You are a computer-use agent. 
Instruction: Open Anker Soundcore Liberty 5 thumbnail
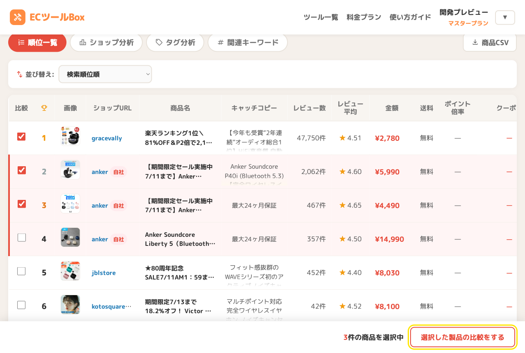coord(70,237)
